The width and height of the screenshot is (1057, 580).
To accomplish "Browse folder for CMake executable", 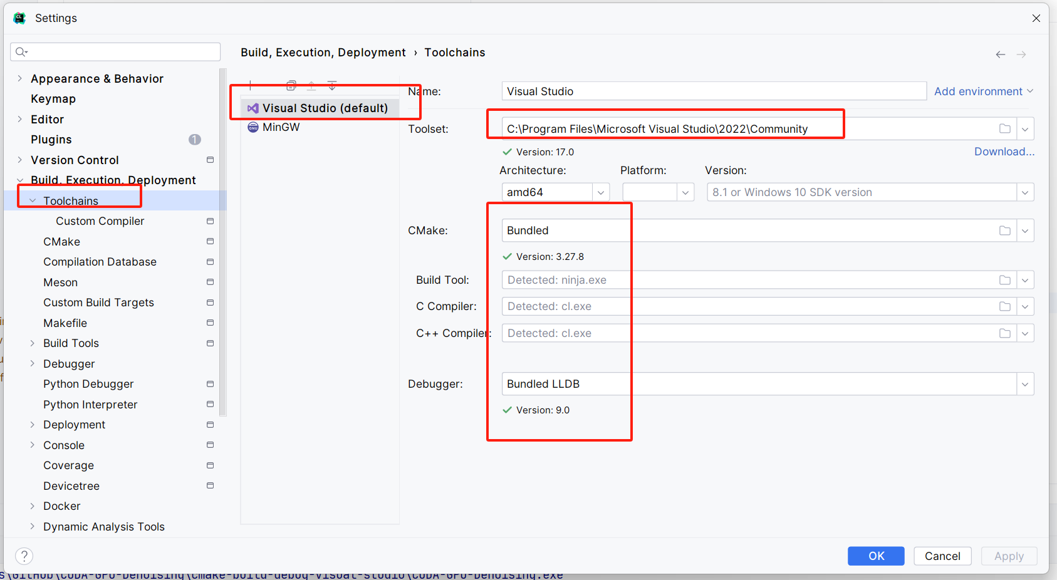I will click(1005, 230).
